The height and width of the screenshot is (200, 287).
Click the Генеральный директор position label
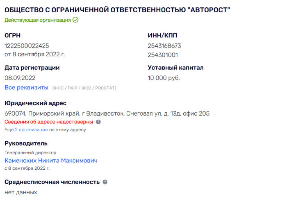(x=30, y=152)
